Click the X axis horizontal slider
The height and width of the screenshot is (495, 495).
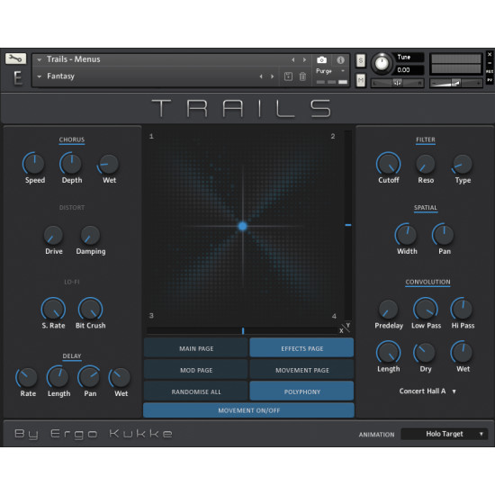pyautogui.click(x=242, y=330)
